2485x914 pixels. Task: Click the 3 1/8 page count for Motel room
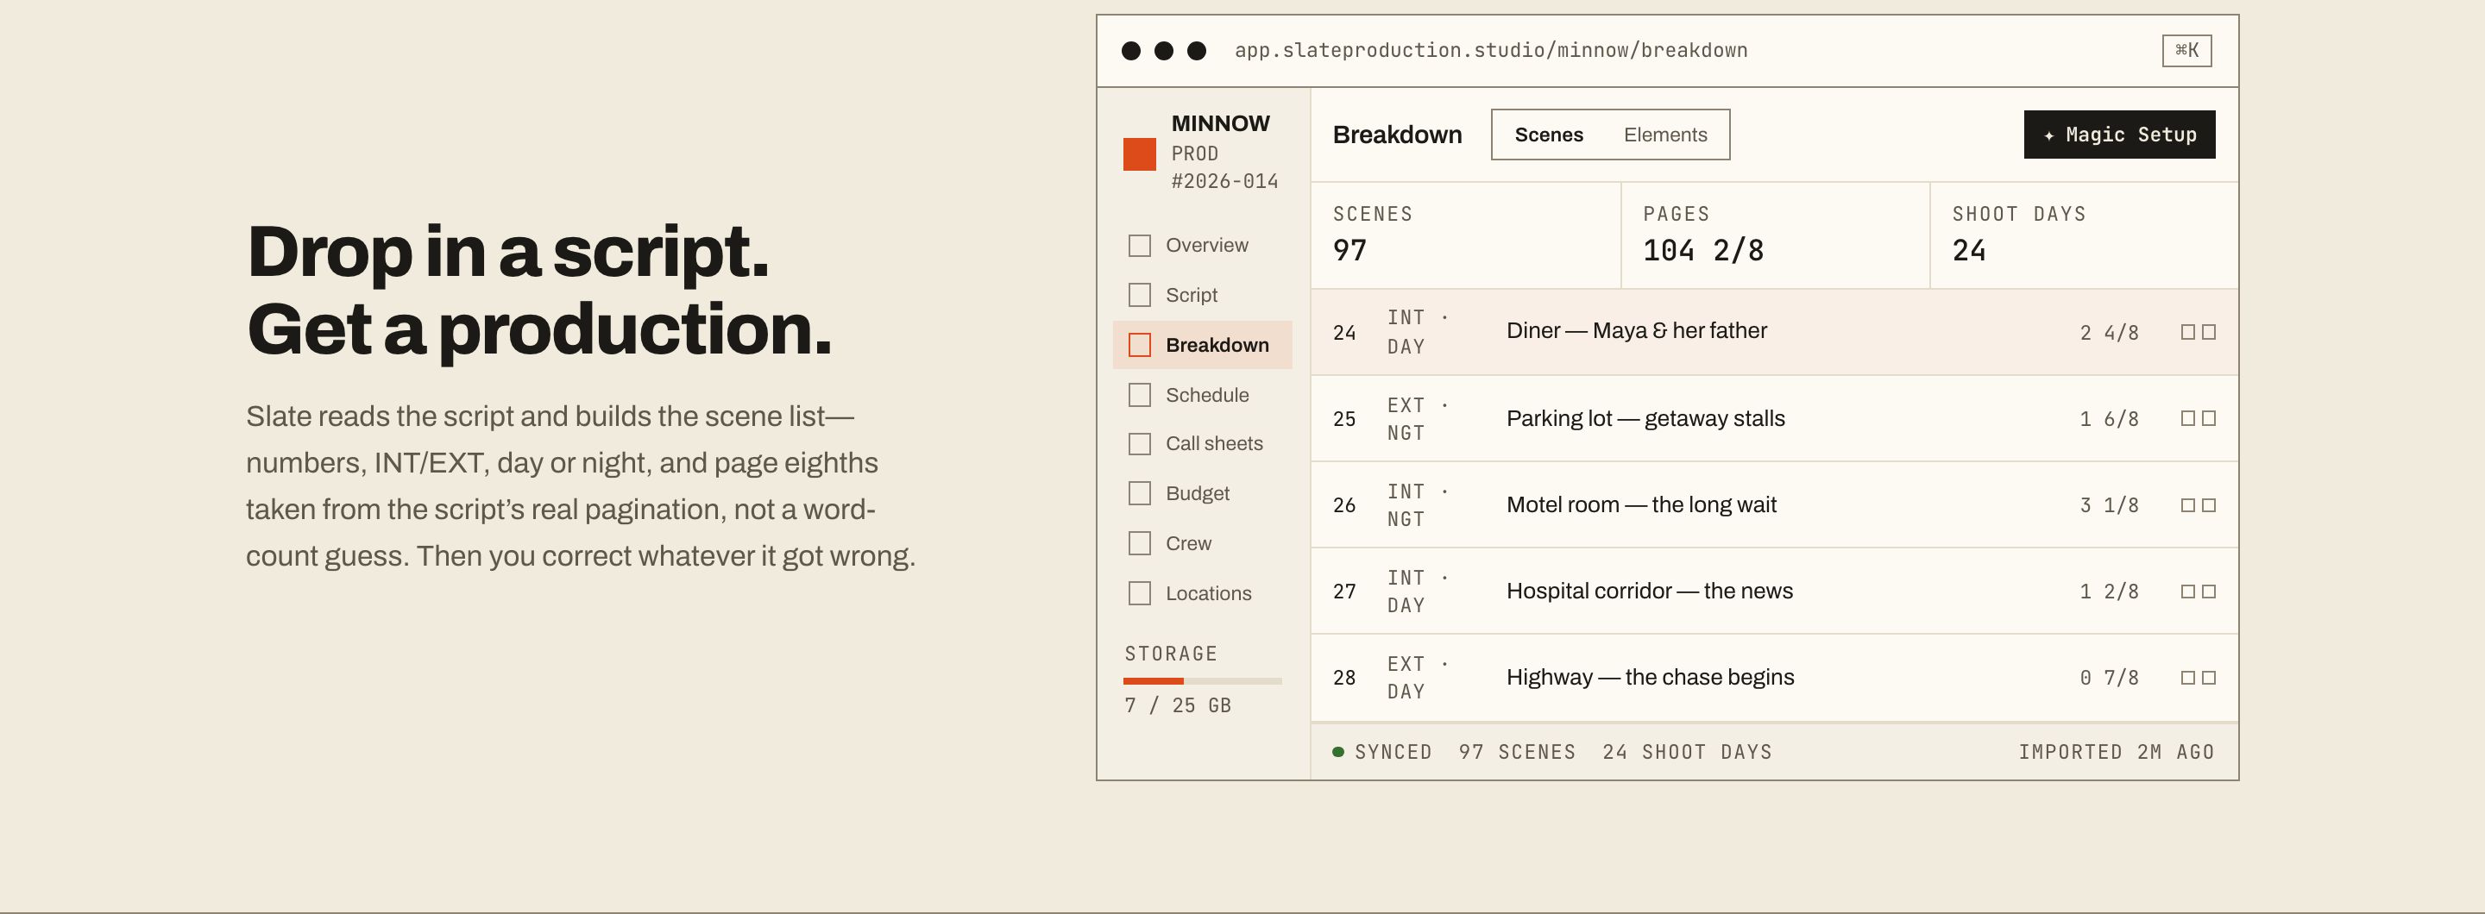coord(2109,505)
